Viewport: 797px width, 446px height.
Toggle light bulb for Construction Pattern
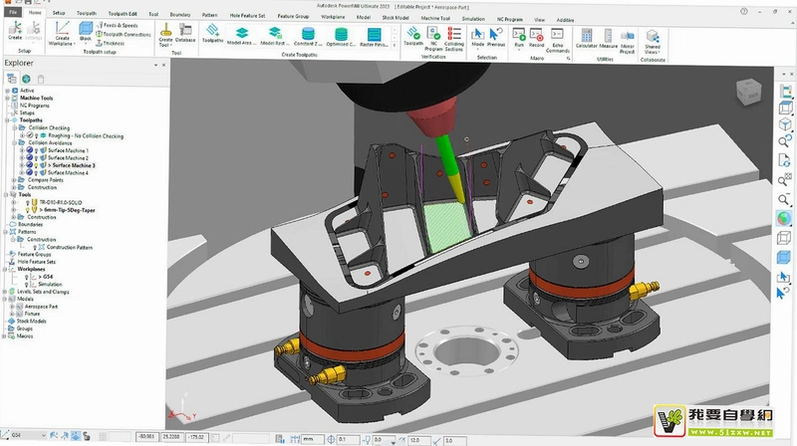[35, 247]
